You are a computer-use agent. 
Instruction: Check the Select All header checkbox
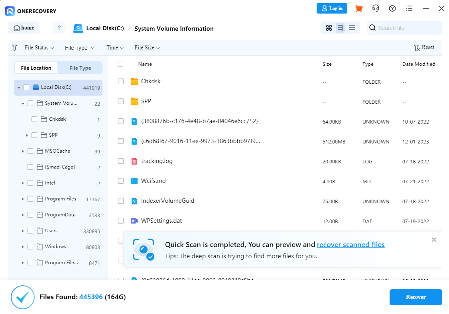pos(120,64)
